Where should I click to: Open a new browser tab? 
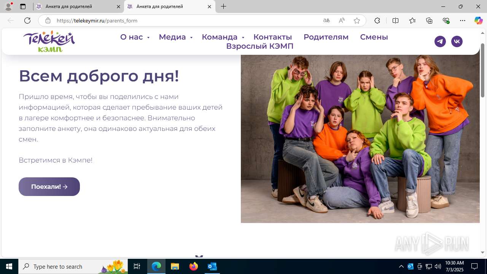(x=224, y=6)
